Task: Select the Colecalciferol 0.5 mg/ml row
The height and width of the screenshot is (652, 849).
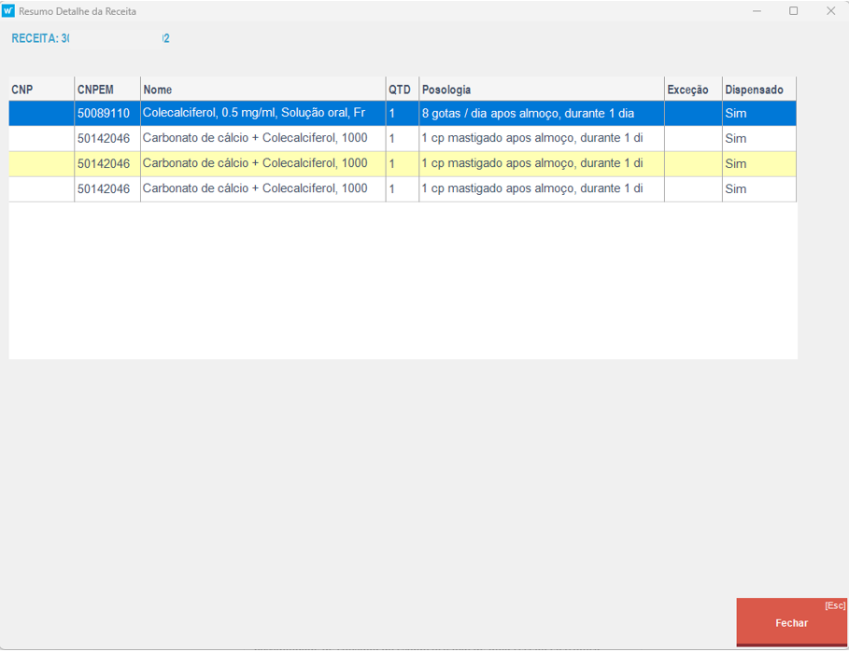Action: (253, 113)
